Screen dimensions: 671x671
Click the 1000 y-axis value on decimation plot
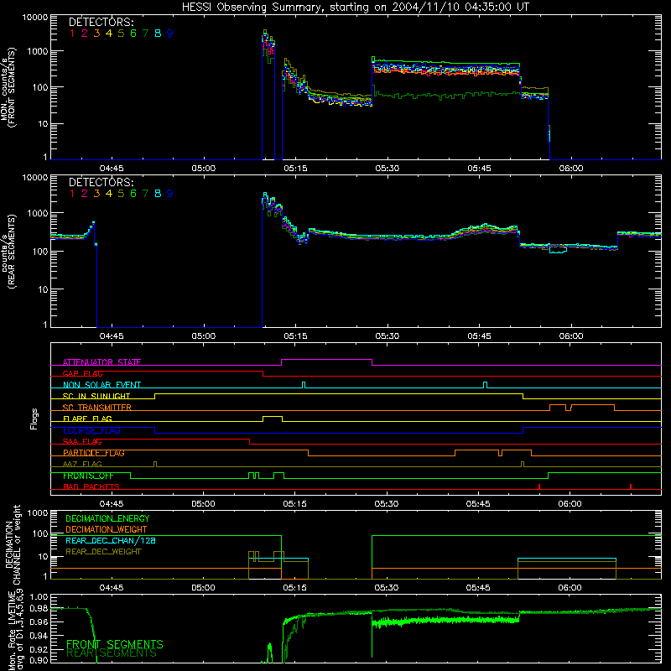coord(38,513)
